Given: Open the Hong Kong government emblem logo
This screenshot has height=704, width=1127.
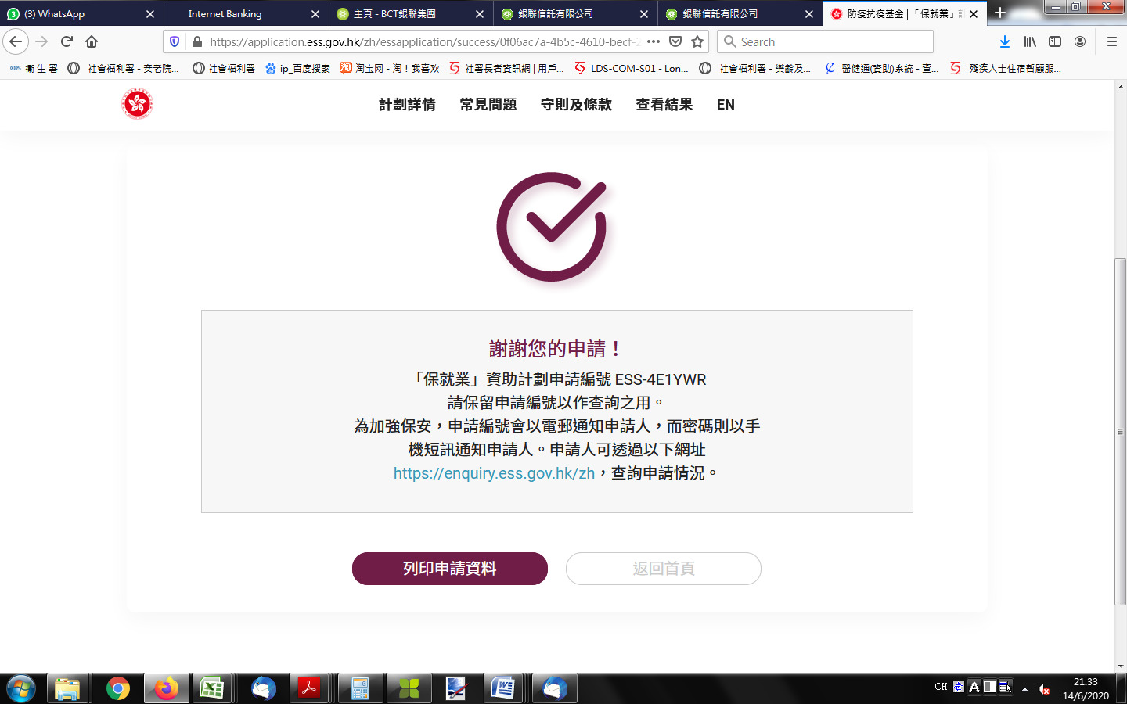Looking at the screenshot, I should click(x=137, y=104).
